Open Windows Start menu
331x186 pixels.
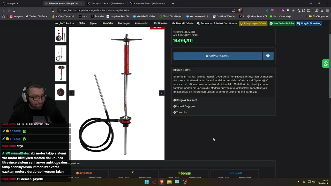click(147, 182)
